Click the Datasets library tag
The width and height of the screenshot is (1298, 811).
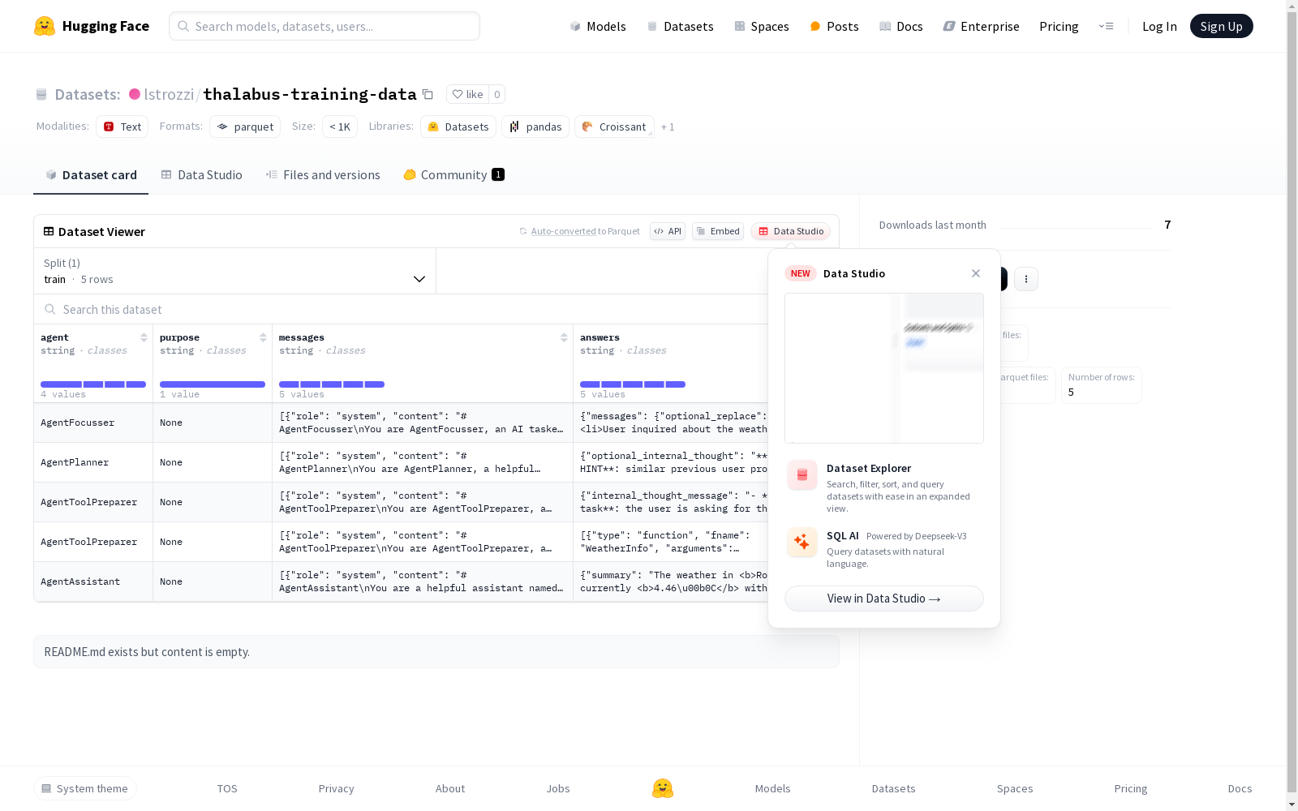point(458,127)
